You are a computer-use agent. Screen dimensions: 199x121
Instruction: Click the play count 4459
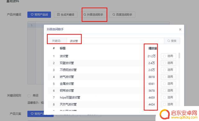click(151, 97)
